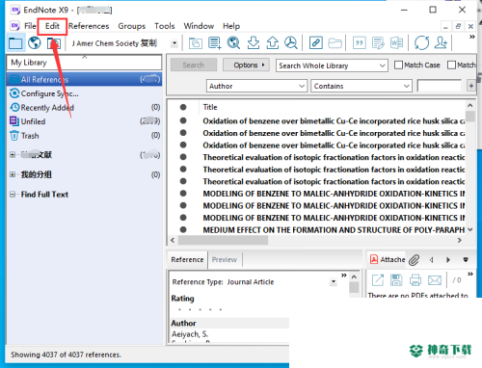Click the Format Bibliography icon

pyautogui.click(x=378, y=42)
